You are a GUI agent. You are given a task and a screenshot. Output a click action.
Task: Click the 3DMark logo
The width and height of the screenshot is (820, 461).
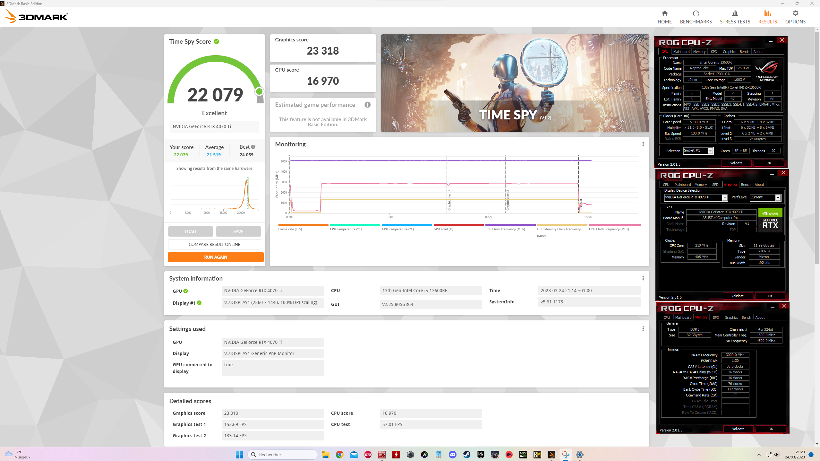click(x=36, y=16)
